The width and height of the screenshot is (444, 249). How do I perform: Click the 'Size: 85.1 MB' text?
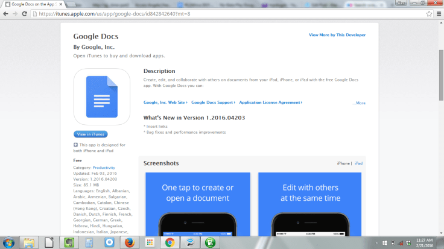(86, 185)
